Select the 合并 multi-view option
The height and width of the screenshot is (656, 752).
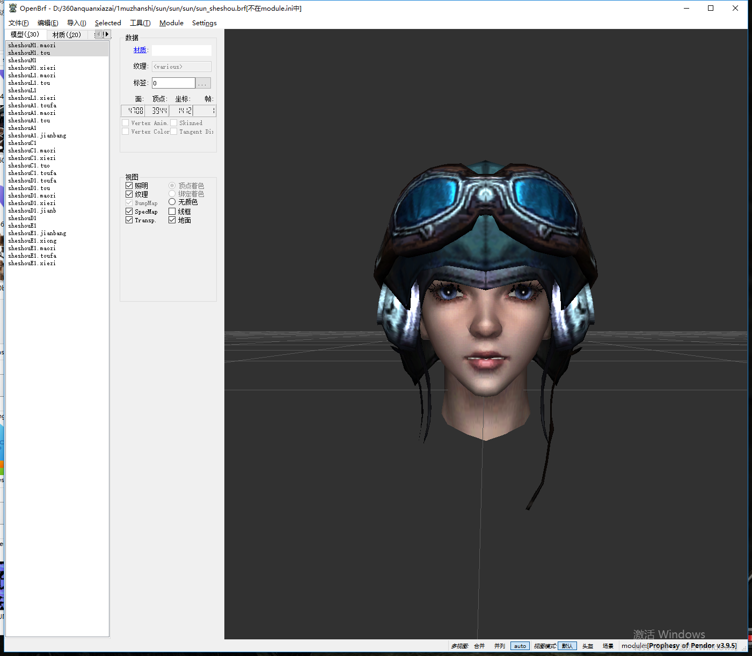[x=479, y=646]
